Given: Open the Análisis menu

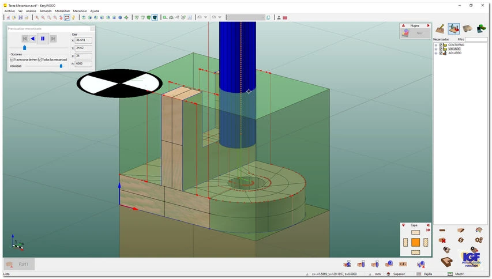Looking at the screenshot, I should pyautogui.click(x=31, y=11).
